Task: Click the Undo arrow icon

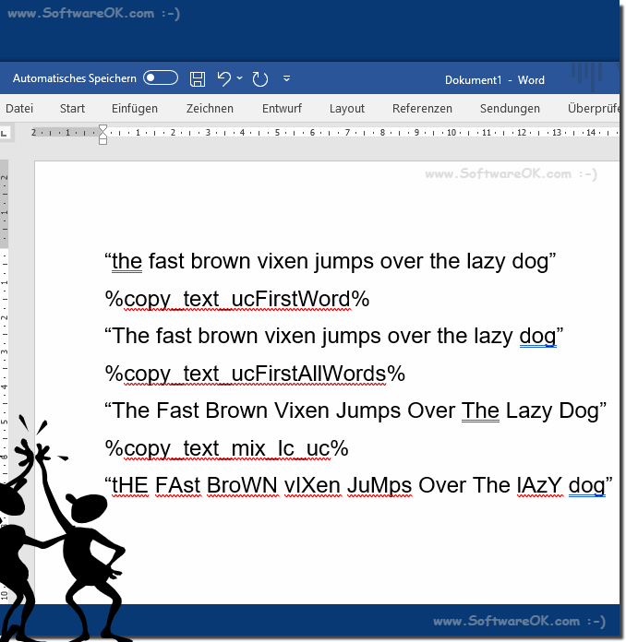Action: [x=224, y=78]
